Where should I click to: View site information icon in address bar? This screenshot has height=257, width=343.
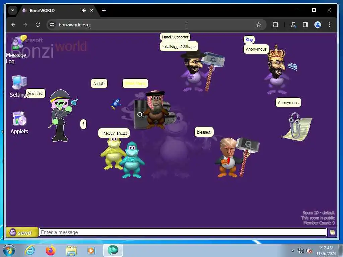coord(52,25)
